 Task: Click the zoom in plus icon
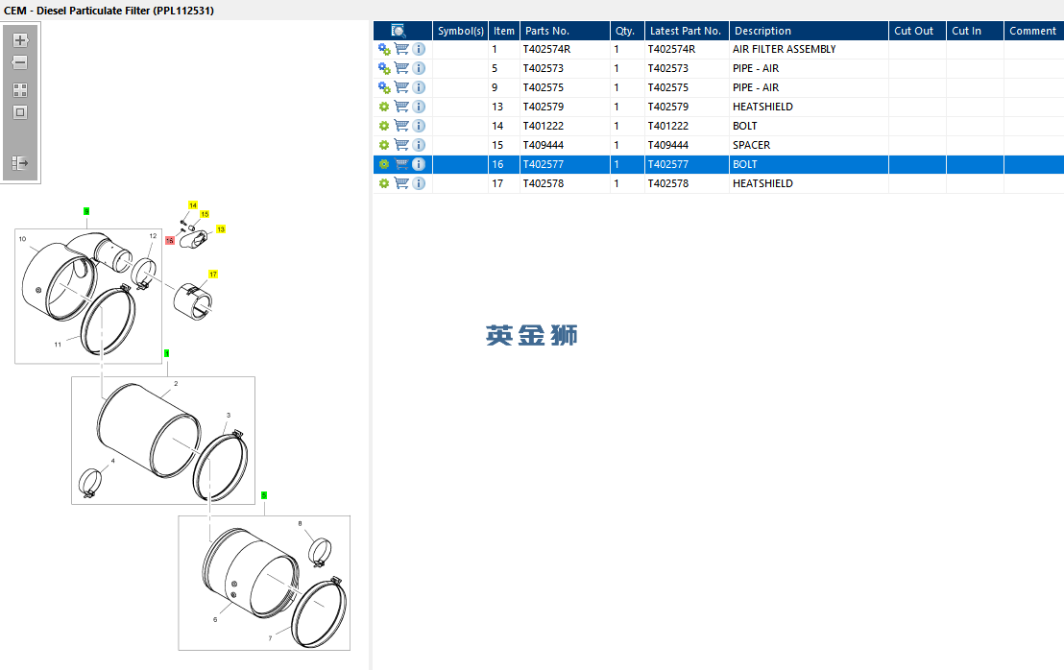tap(19, 40)
